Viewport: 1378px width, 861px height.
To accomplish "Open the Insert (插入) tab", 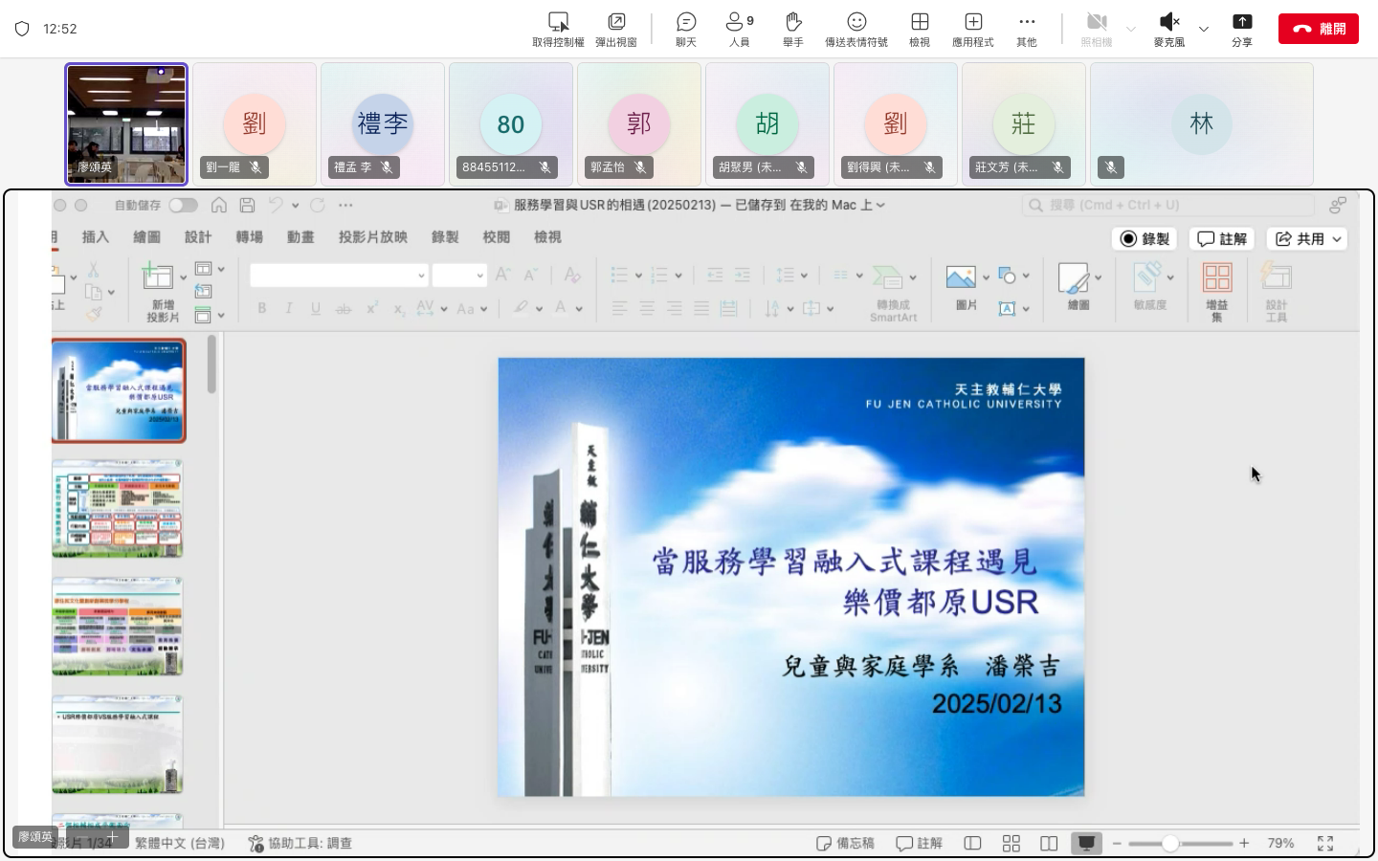I will (x=96, y=237).
